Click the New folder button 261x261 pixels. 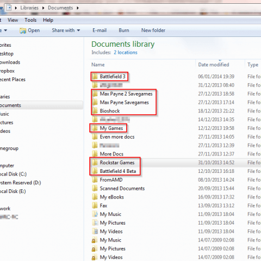(x=153, y=30)
